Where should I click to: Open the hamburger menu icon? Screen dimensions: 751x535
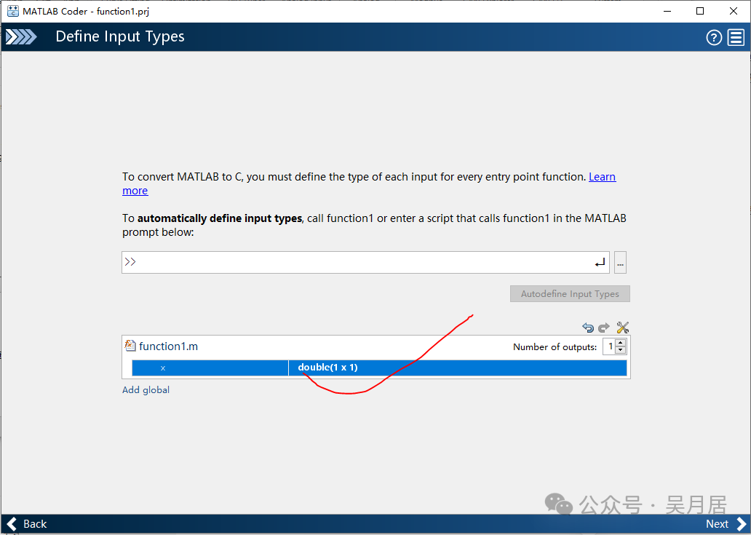[x=736, y=37]
